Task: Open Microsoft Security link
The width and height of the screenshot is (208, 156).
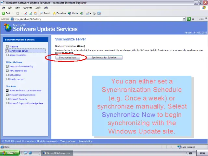Action: pyautogui.click(x=18, y=99)
